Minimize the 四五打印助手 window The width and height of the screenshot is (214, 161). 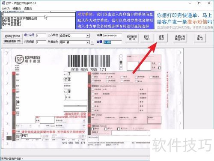pos(190,3)
